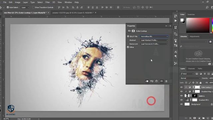Open Load DeviceLink Profile dropdown
Screen dimensions: 213x120
154,44
